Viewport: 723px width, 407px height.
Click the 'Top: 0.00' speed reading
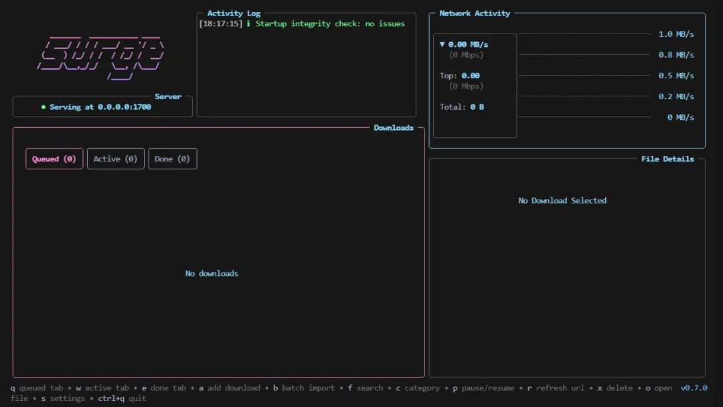(x=460, y=76)
